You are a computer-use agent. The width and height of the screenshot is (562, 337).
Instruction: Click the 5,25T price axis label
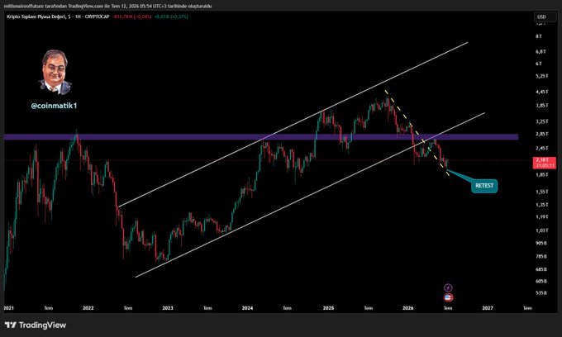(x=541, y=76)
